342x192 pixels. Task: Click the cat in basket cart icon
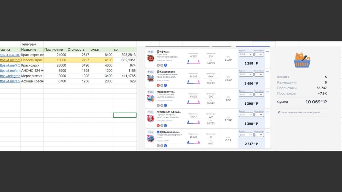[x=302, y=60]
